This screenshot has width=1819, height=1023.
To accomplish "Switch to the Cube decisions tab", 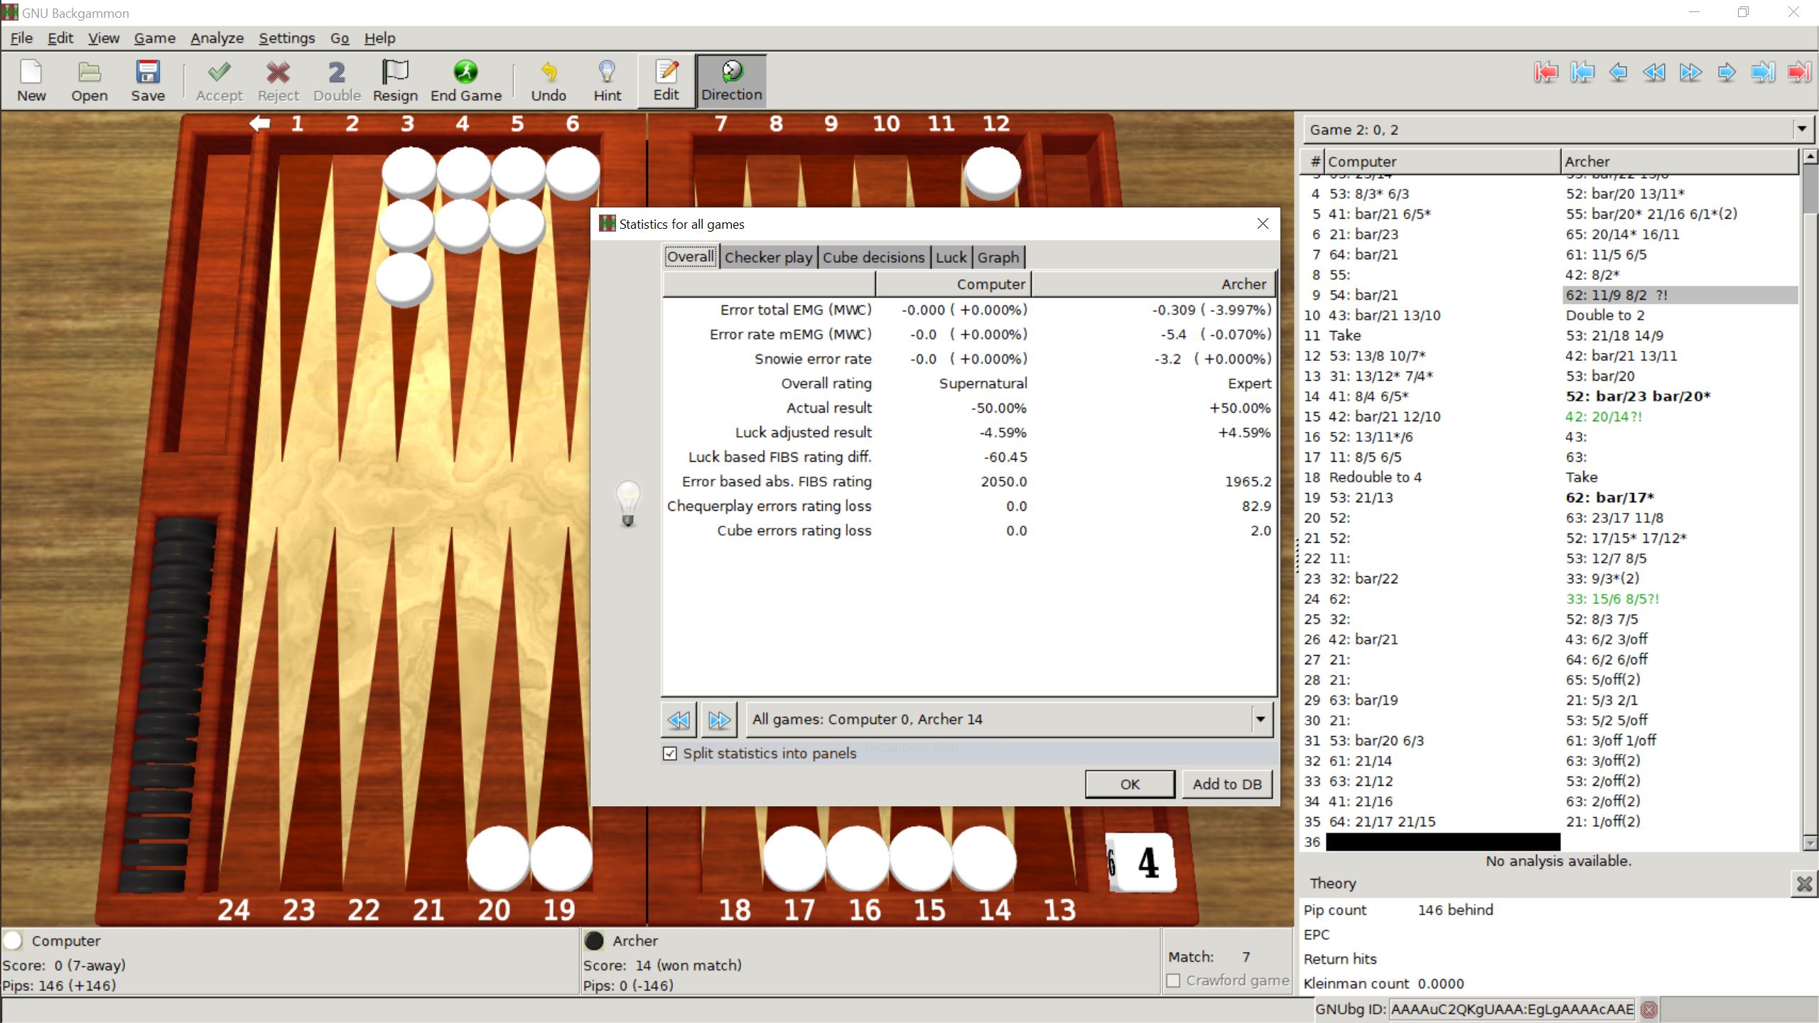I will 873,257.
